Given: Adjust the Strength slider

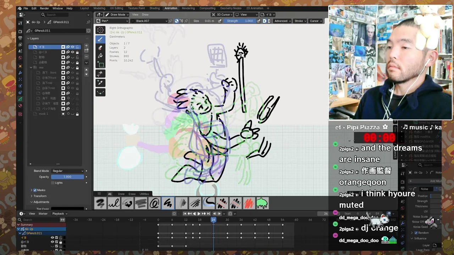Looking at the screenshot, I should [240, 21].
